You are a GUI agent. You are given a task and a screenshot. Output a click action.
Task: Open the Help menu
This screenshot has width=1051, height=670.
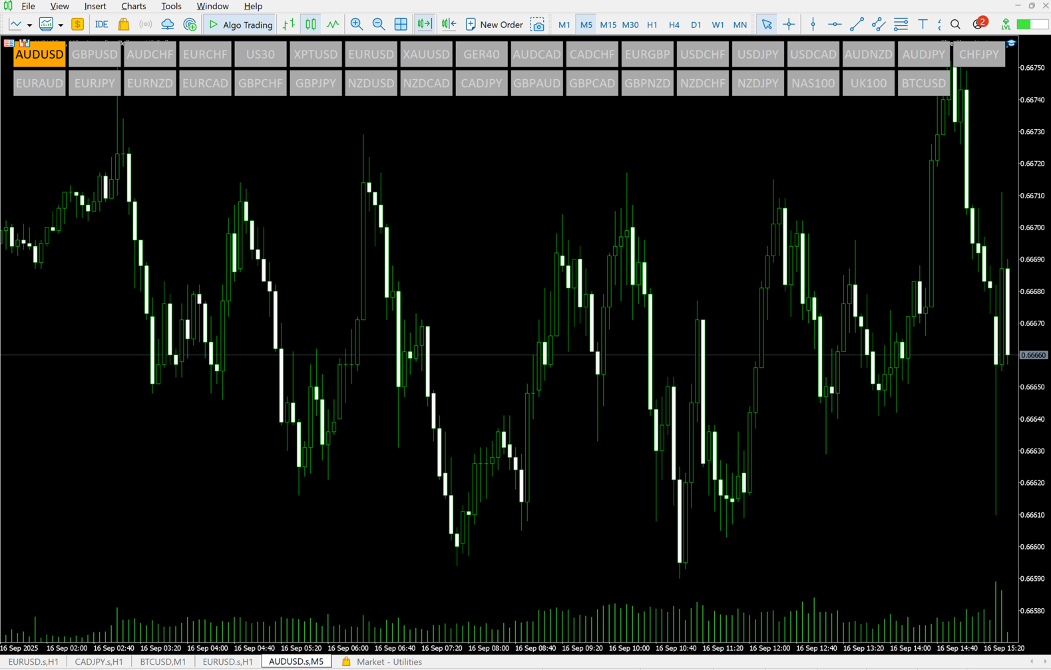pyautogui.click(x=253, y=6)
